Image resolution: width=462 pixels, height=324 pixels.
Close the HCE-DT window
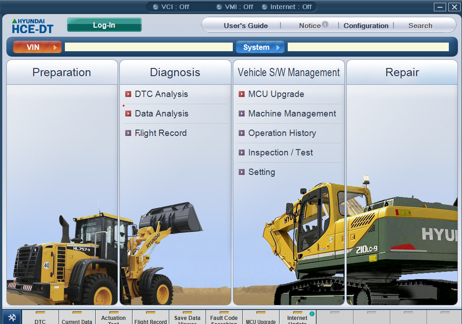454,7
